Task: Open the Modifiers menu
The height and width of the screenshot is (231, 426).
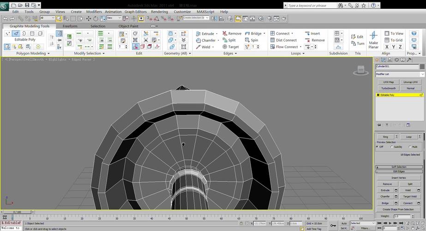Action: [x=94, y=12]
